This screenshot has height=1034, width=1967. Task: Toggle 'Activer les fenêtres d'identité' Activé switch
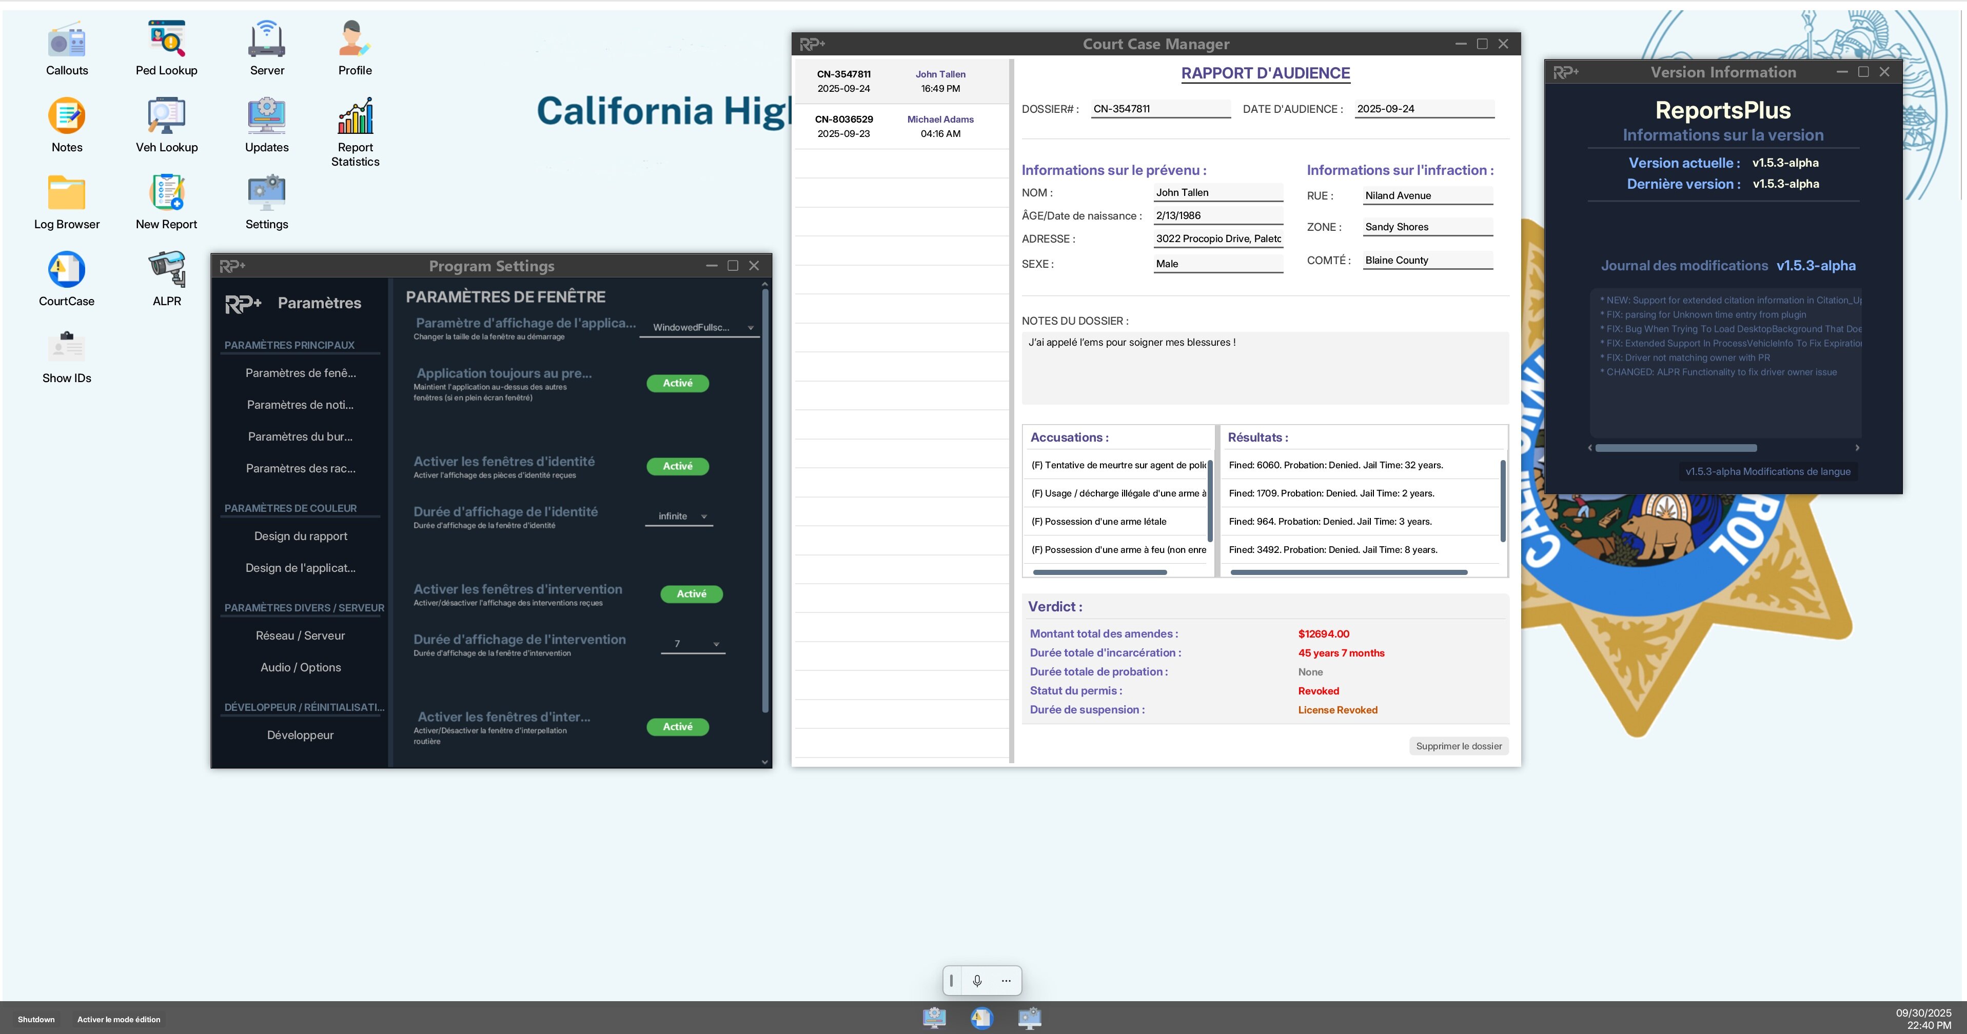tap(677, 466)
